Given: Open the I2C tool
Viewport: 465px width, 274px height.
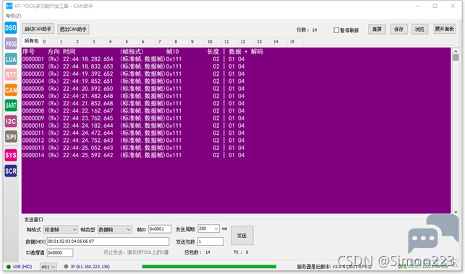Looking at the screenshot, I should [11, 121].
